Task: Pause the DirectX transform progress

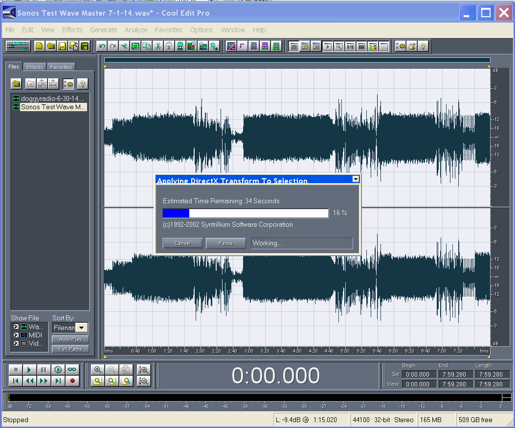Action: coord(225,243)
